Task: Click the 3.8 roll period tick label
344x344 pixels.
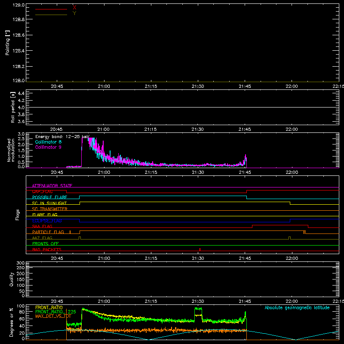Action: (x=21, y=114)
